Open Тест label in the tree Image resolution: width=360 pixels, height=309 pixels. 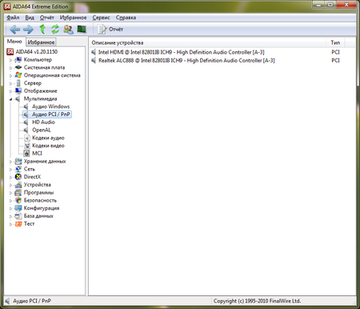coord(29,223)
